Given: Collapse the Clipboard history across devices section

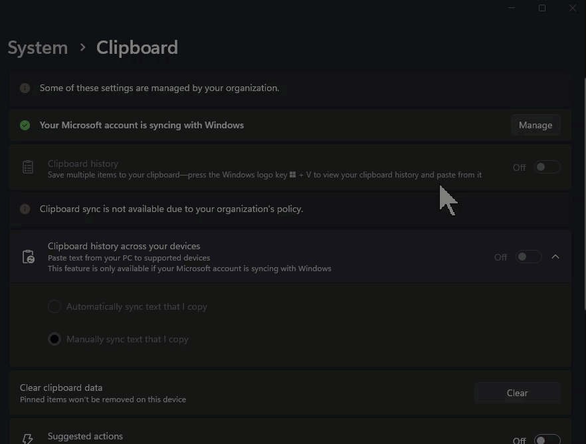Looking at the screenshot, I should click(x=555, y=257).
